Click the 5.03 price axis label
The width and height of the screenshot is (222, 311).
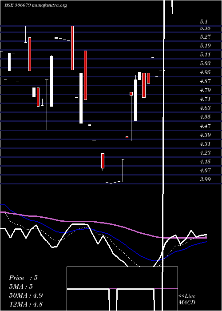205,64
